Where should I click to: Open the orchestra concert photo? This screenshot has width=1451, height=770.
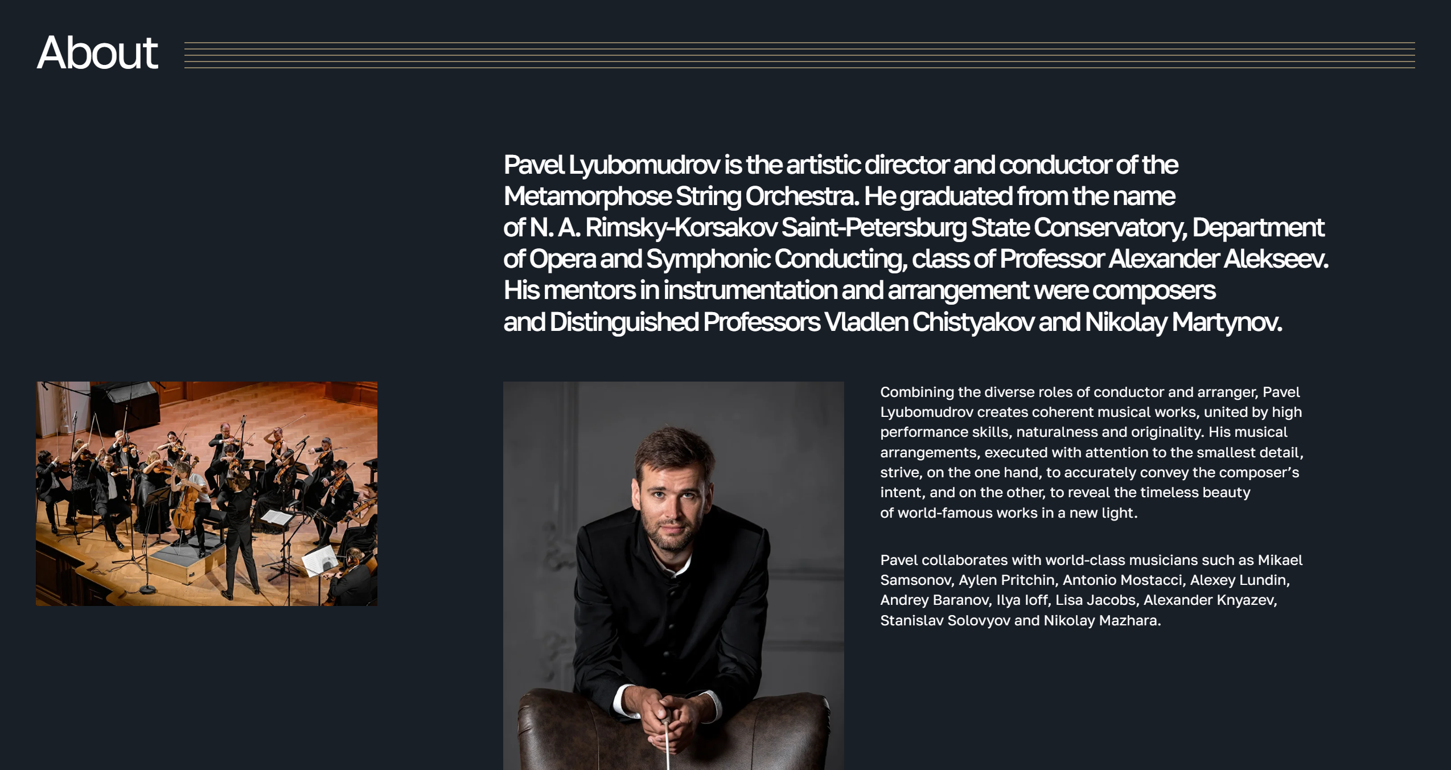(207, 493)
